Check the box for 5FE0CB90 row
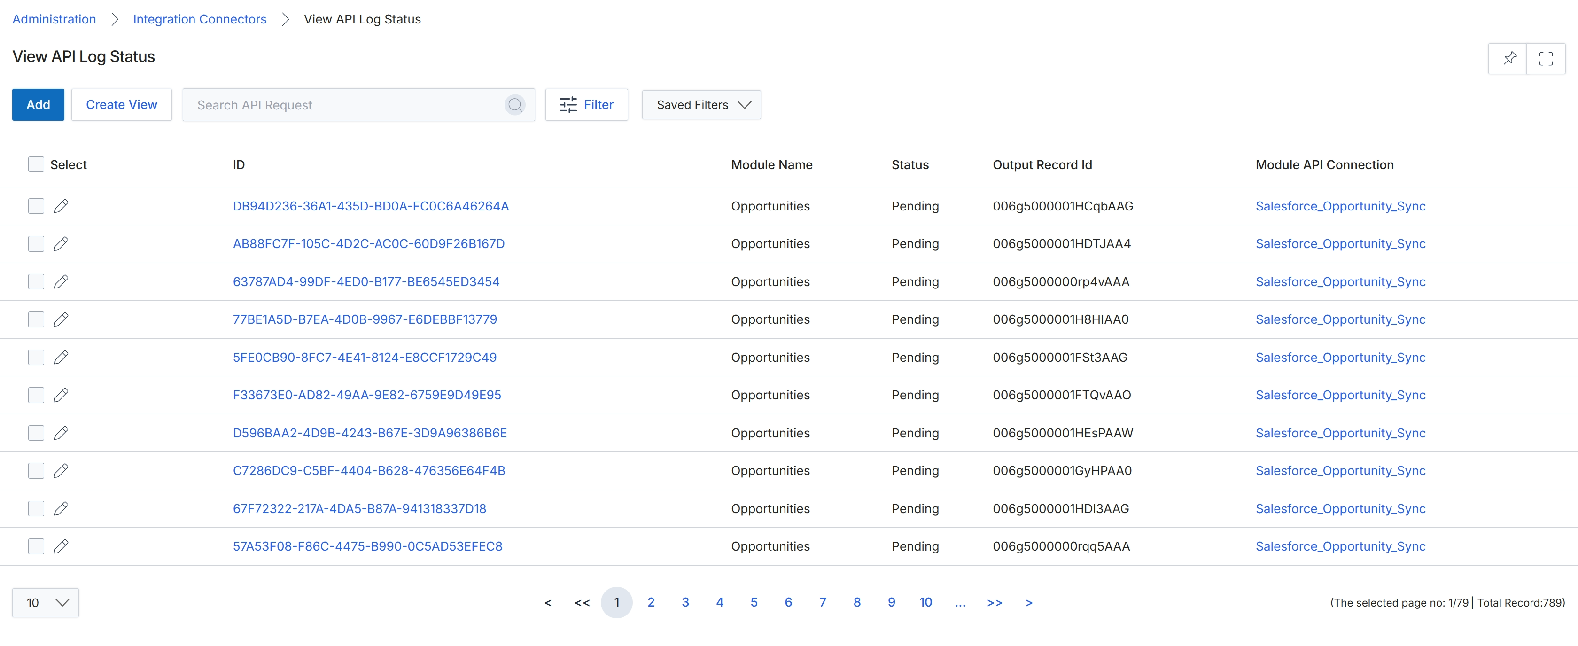 (36, 358)
